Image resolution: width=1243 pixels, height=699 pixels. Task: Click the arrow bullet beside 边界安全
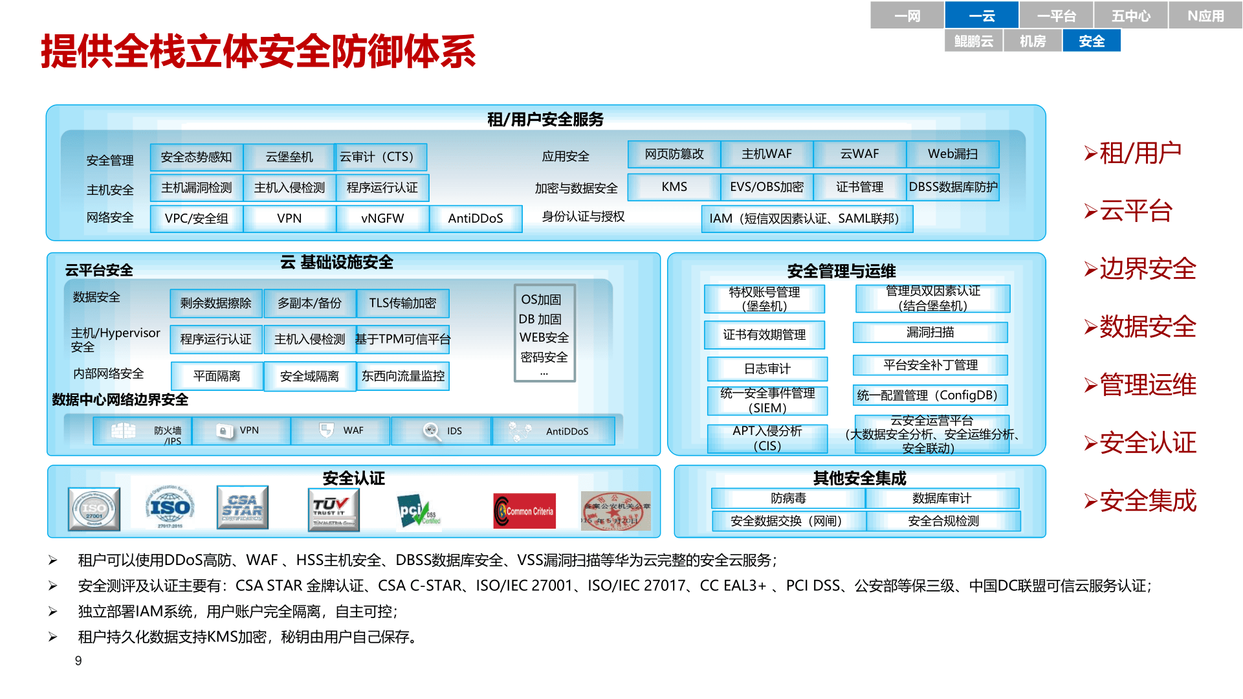pyautogui.click(x=1090, y=269)
